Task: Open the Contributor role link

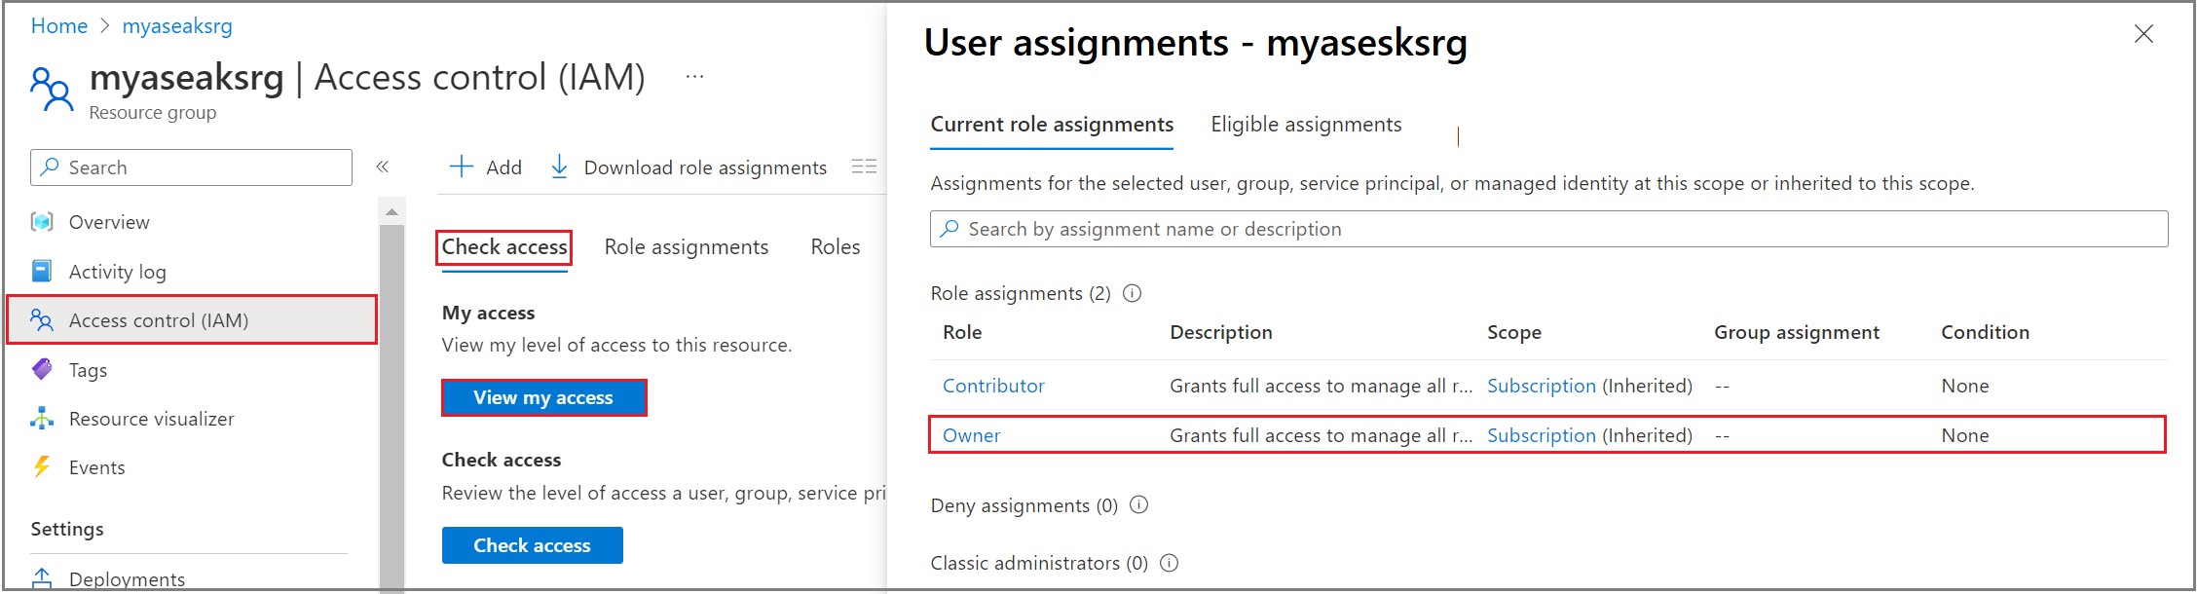Action: click(993, 386)
